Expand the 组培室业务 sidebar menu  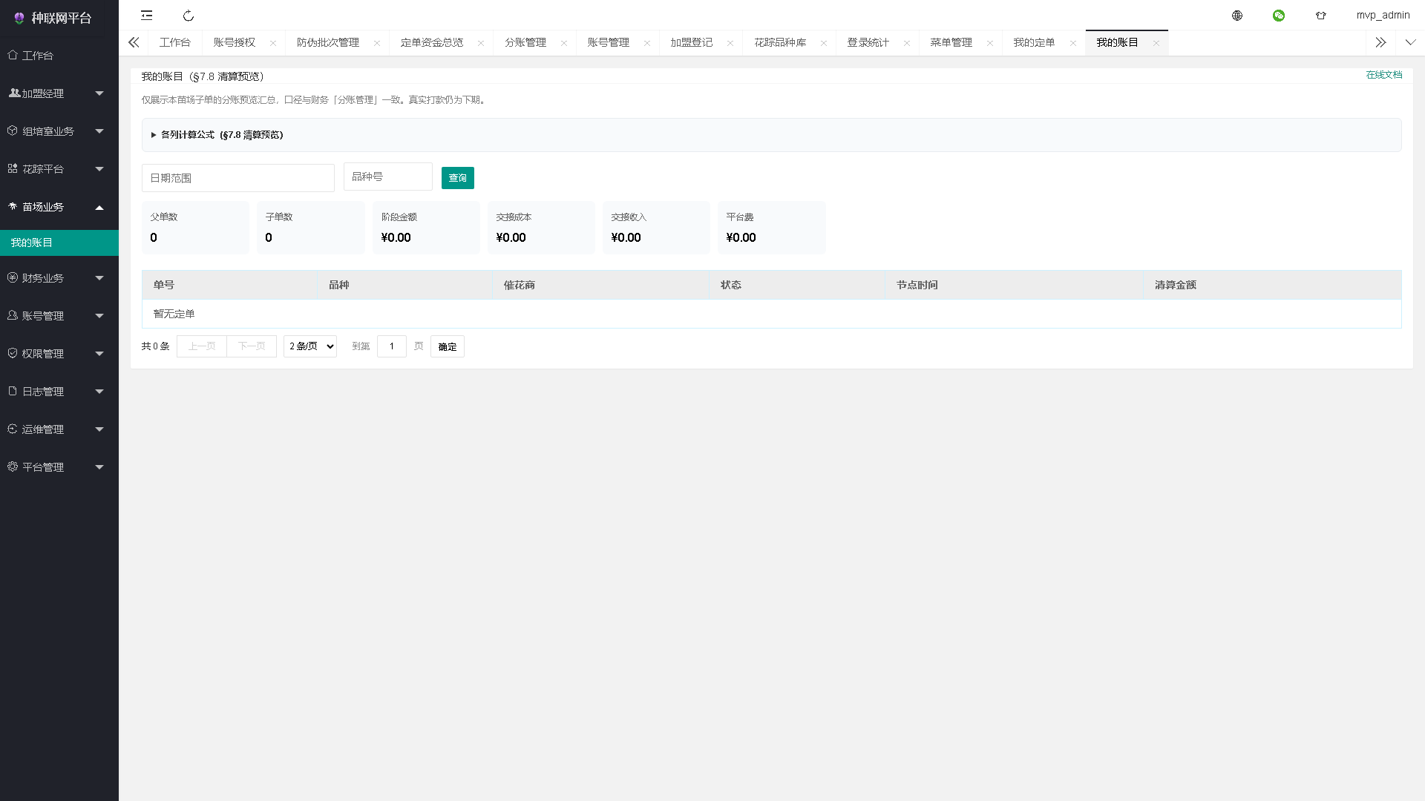(59, 131)
